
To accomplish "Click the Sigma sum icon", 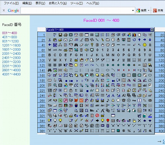I will 76,90.
